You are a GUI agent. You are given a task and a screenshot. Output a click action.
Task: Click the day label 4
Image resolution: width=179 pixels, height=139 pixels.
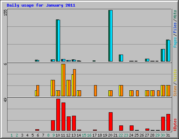coord(27,135)
